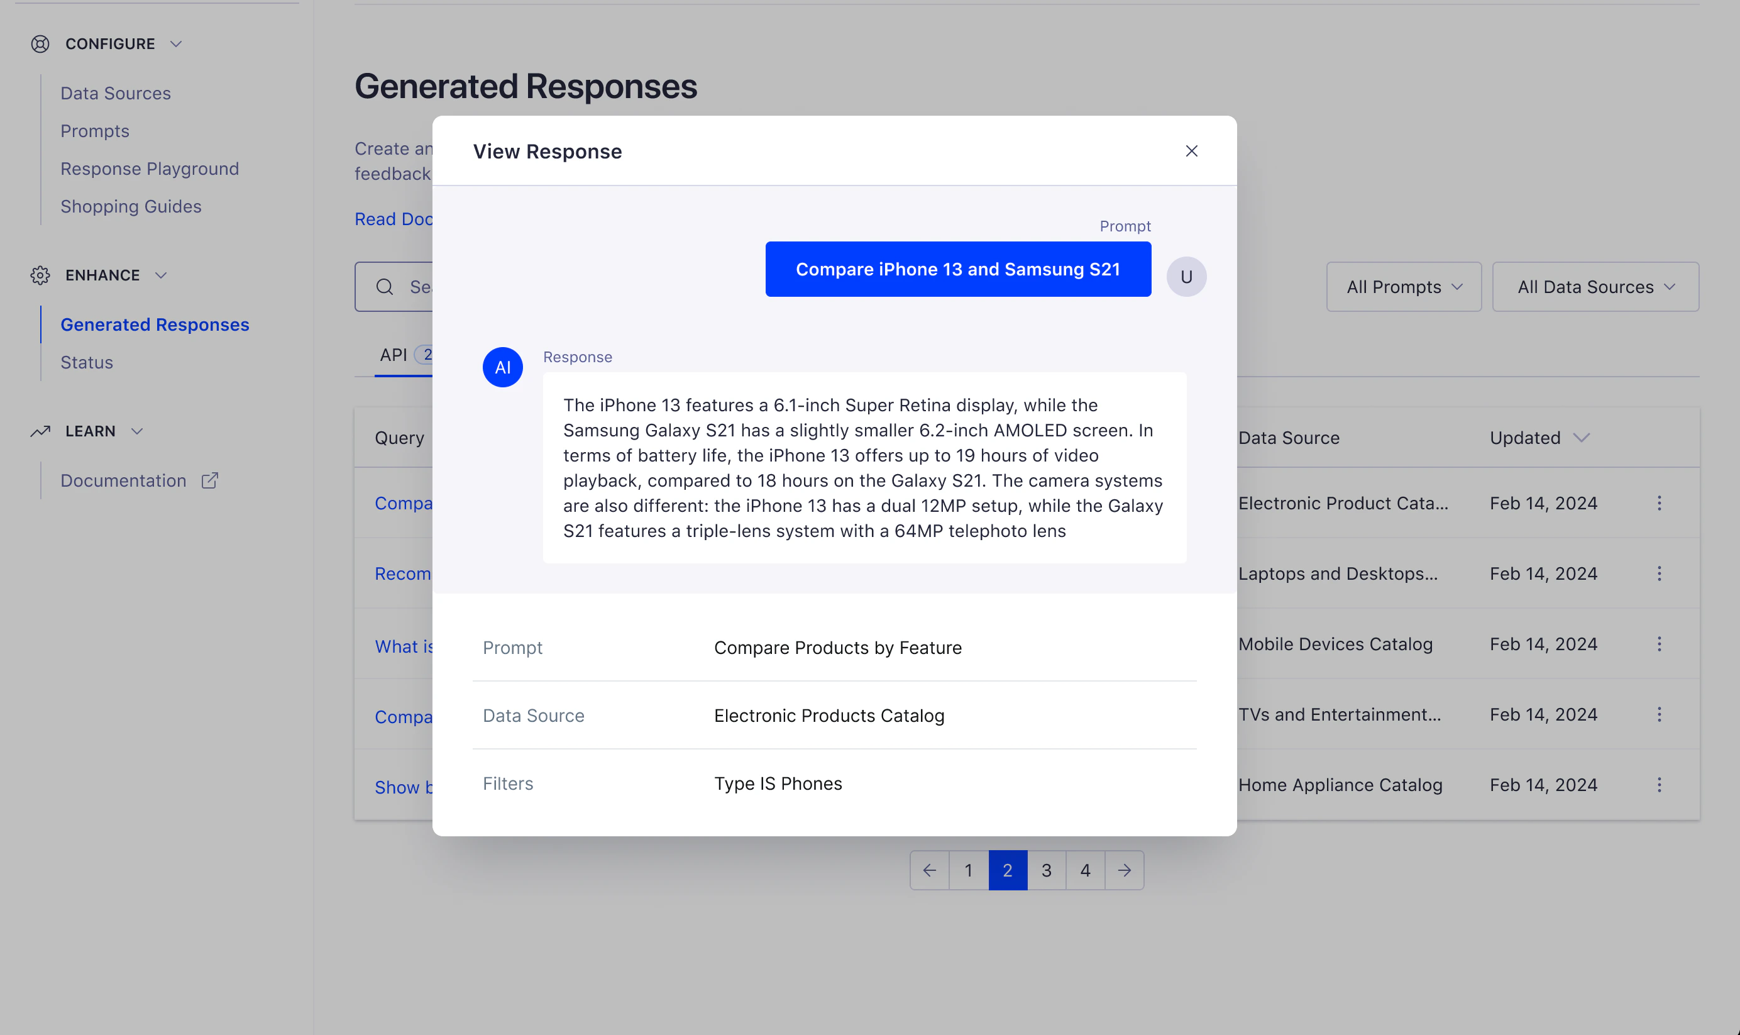
Task: Collapse the Enhance section chevron
Action: point(161,275)
